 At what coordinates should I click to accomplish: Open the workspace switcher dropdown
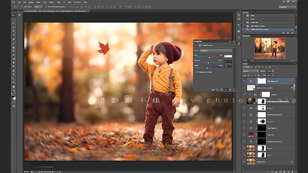287,7
